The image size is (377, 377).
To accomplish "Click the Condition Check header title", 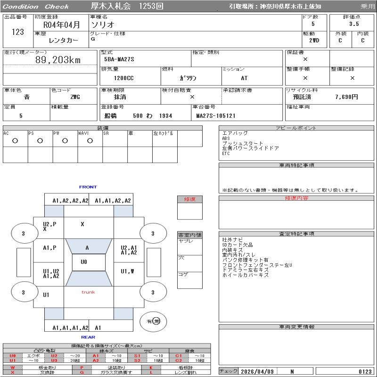I will [36, 7].
